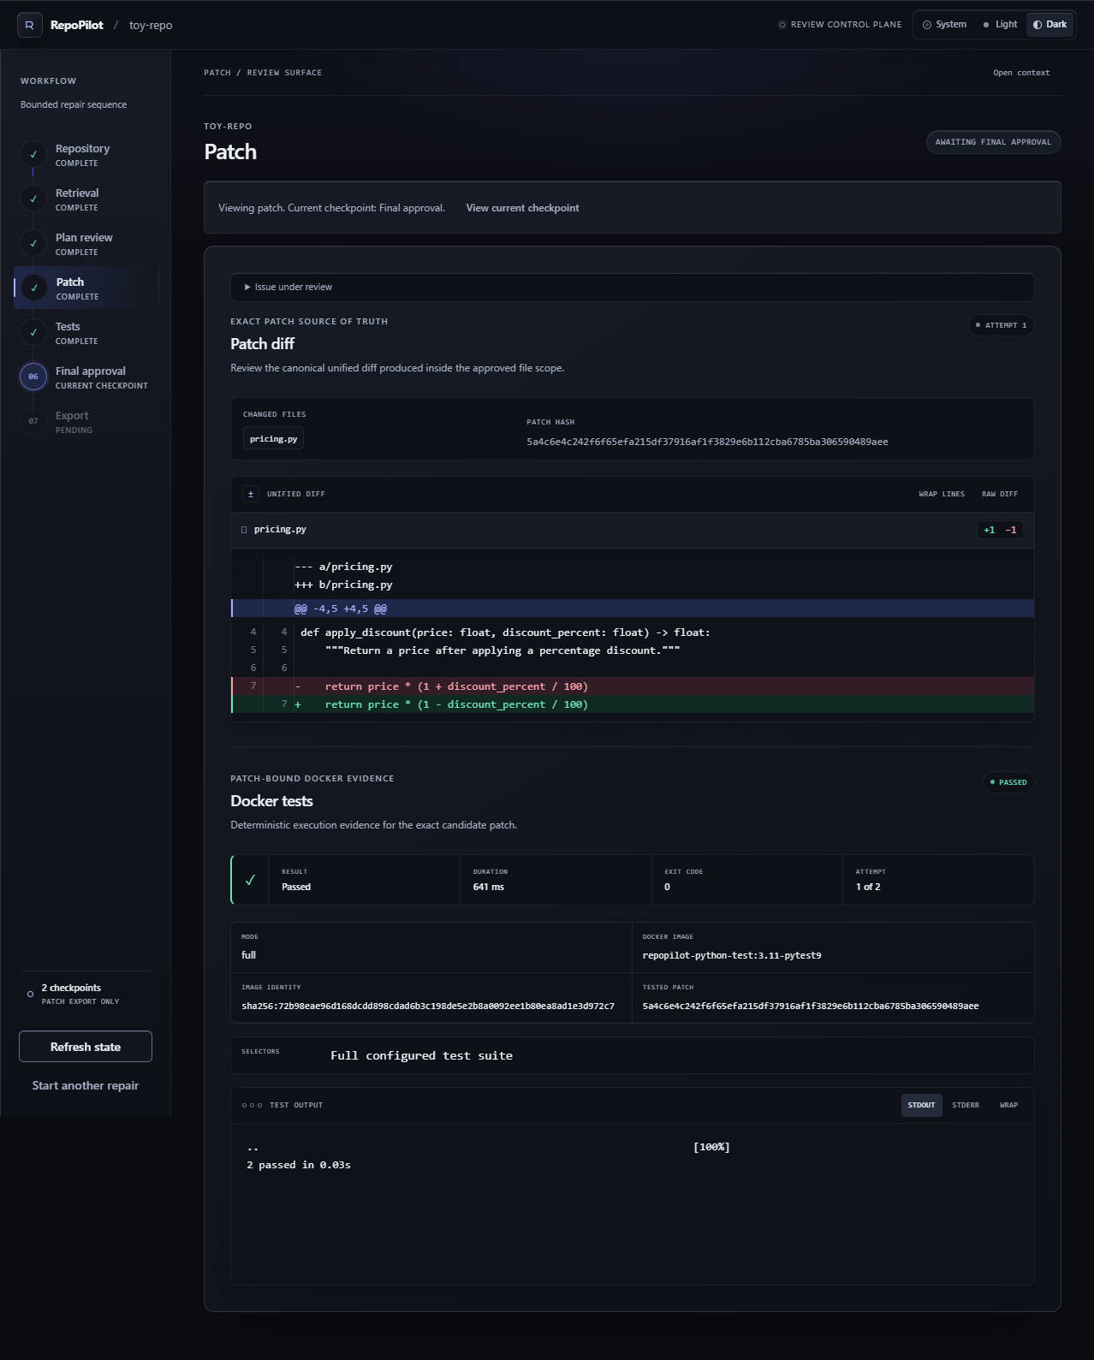This screenshot has width=1094, height=1360.
Task: Toggle WRAP in test output
Action: [x=1008, y=1105]
